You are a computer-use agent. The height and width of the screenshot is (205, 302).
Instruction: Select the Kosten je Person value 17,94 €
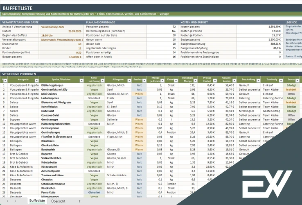[260, 31]
